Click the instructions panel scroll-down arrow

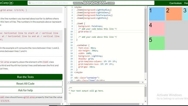pos(65,101)
